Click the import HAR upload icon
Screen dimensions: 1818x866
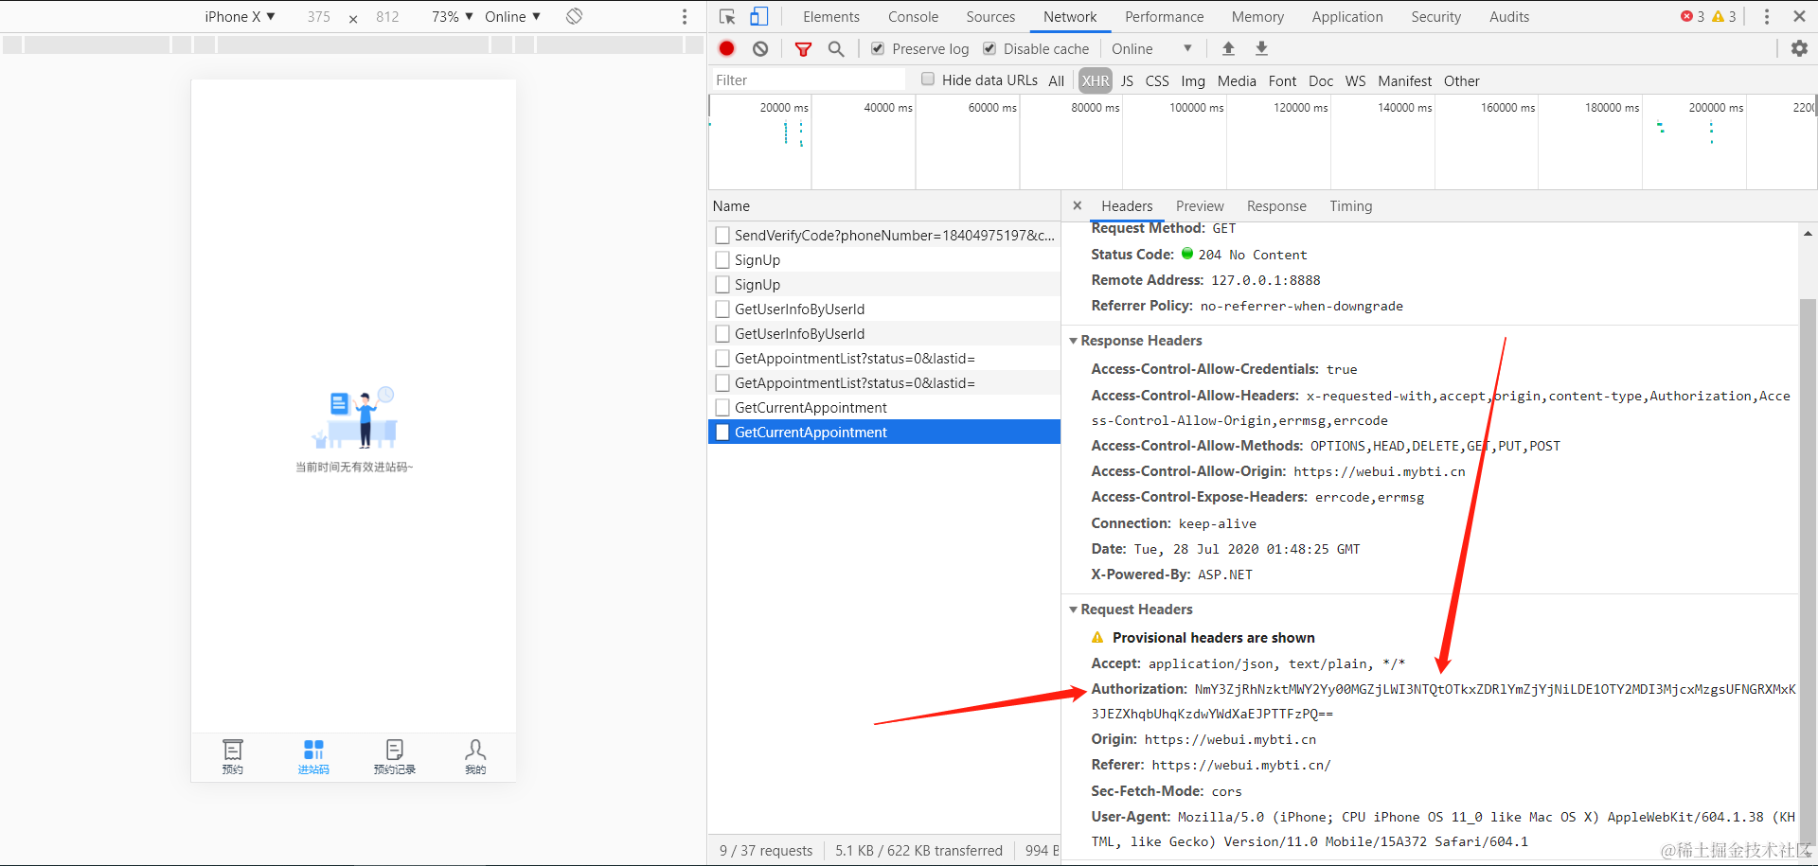(1228, 48)
